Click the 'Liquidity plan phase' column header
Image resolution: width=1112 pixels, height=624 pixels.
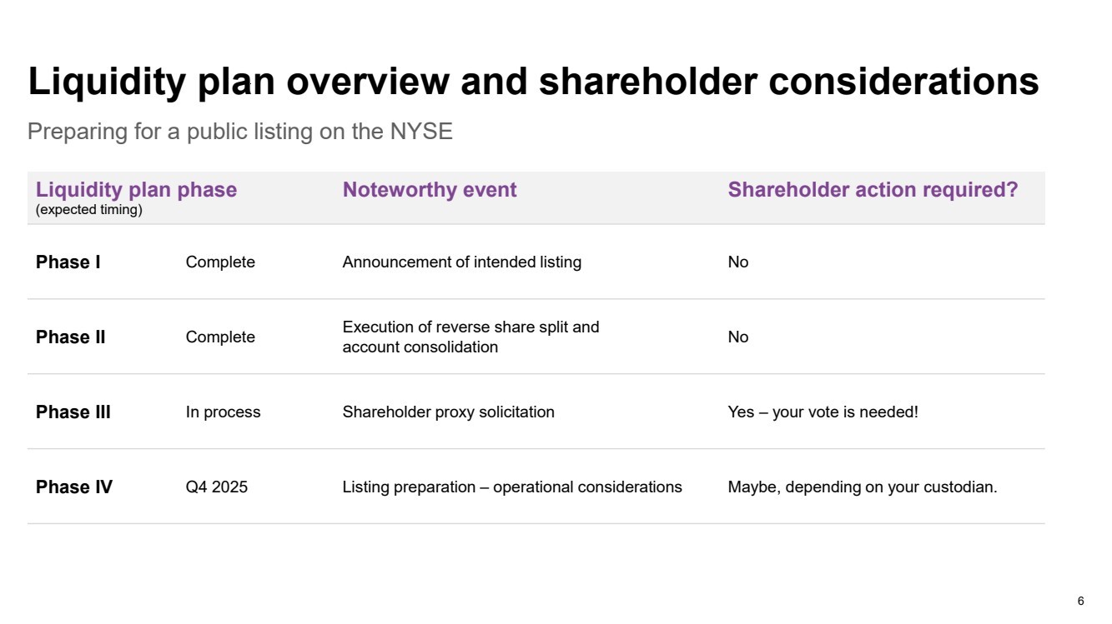[x=136, y=190]
